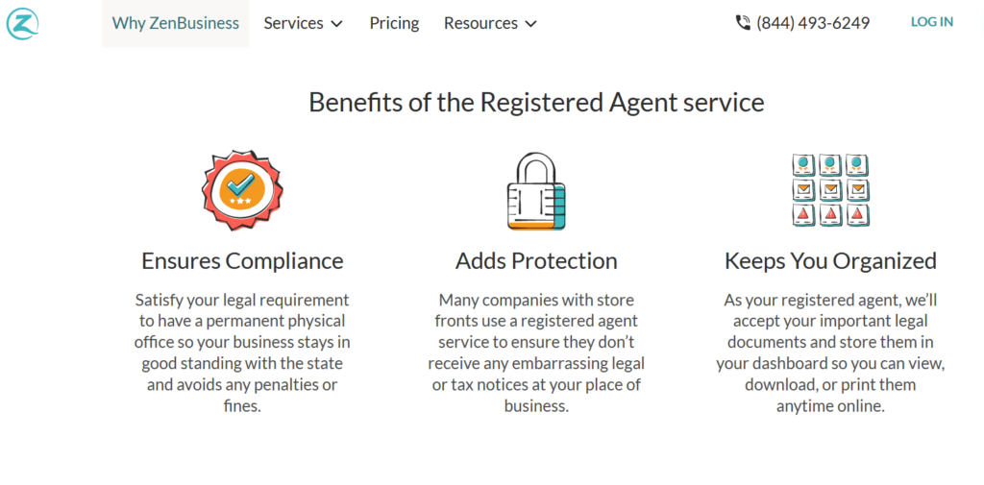The height and width of the screenshot is (485, 984).
Task: Select the Why ZenBusiness tab
Action: [x=176, y=23]
